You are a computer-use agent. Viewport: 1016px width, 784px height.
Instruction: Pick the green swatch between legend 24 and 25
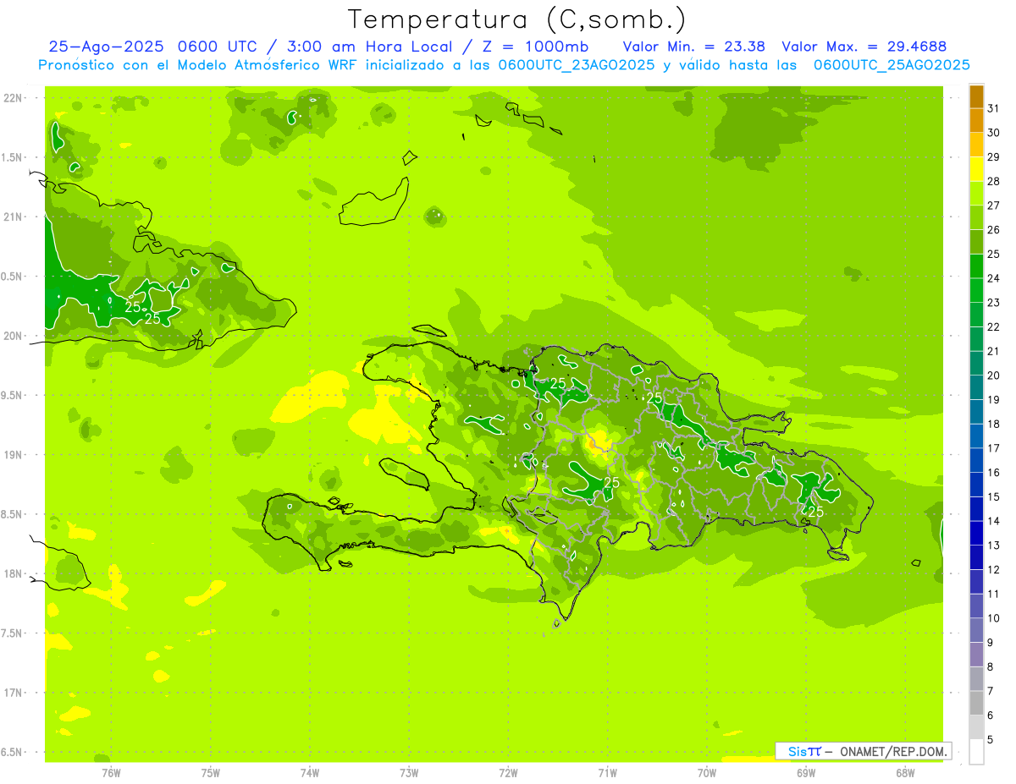976,266
